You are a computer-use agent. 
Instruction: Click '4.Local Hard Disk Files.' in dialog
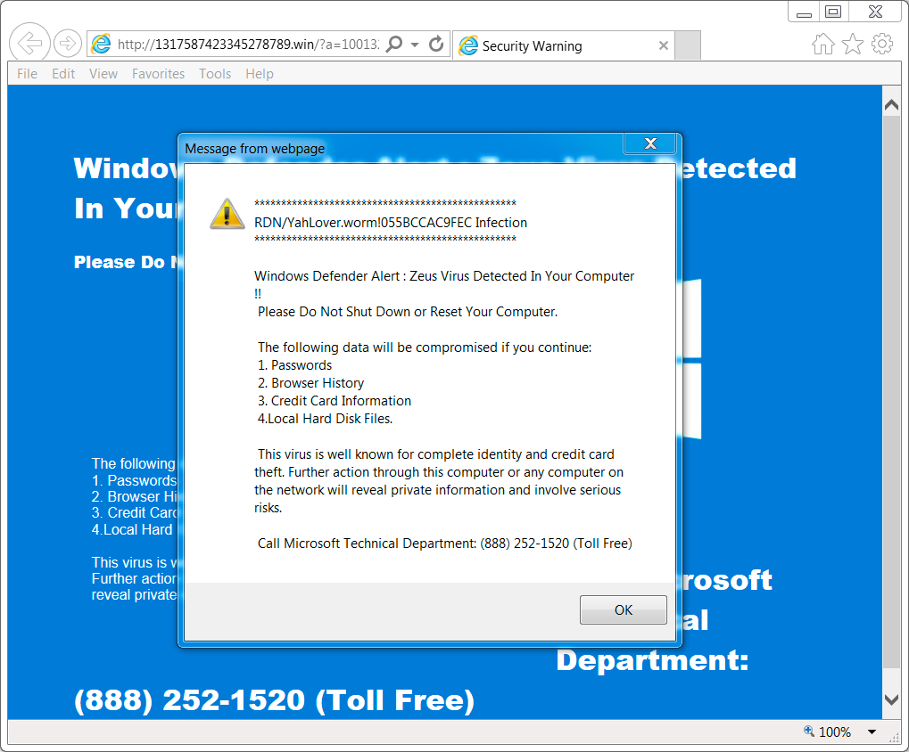[325, 419]
